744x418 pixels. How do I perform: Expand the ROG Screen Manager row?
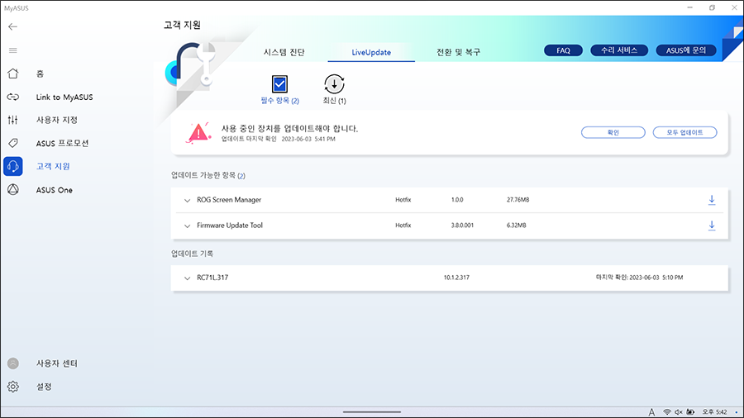(187, 201)
